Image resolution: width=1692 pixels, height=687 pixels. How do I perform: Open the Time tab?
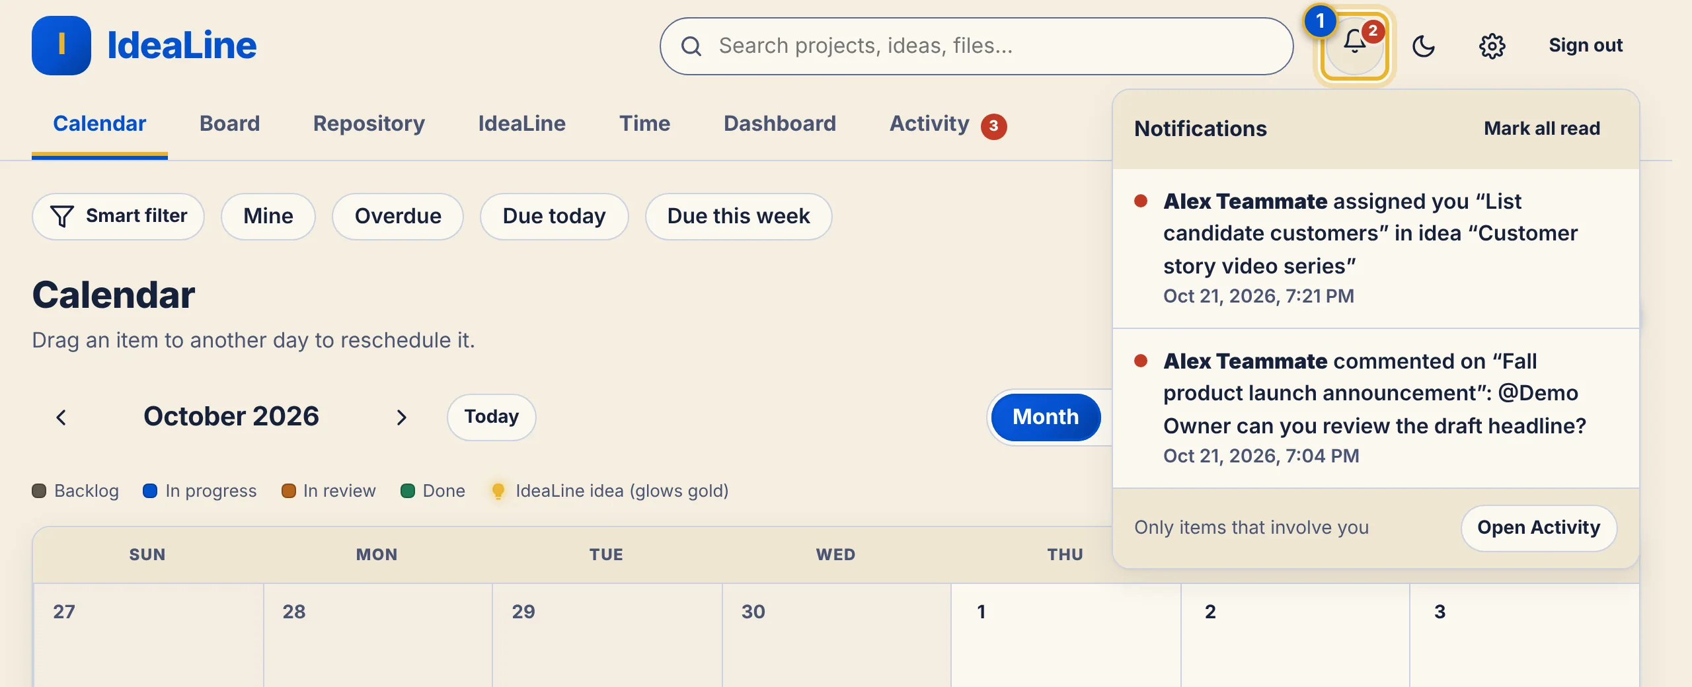[x=645, y=124]
